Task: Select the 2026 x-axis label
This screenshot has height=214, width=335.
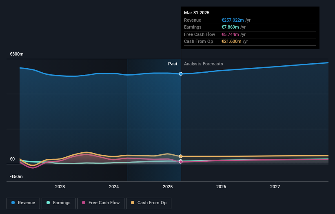Action: click(221, 187)
